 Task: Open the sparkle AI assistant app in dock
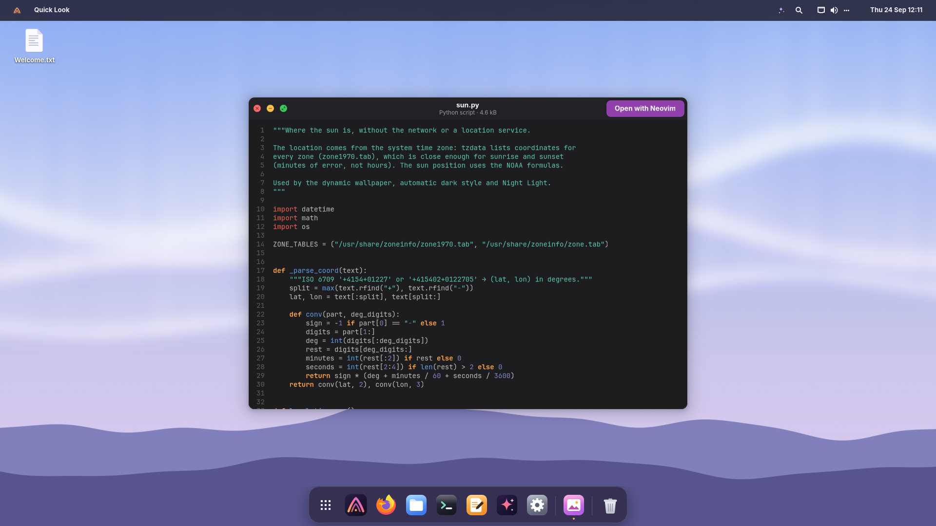click(507, 505)
